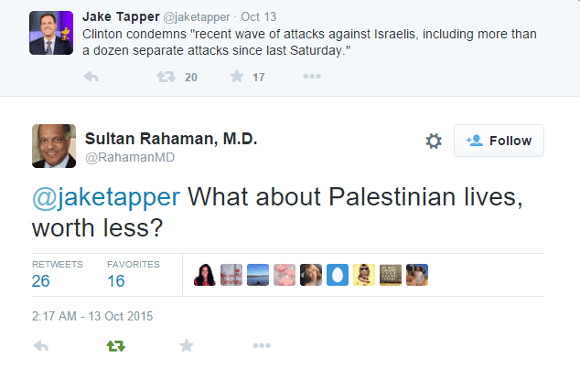View the 26 retweets list
The width and height of the screenshot is (580, 378).
tap(41, 281)
